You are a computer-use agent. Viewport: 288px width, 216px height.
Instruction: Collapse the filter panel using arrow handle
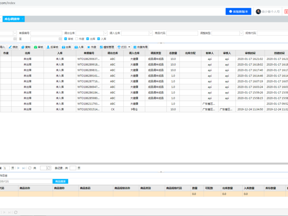(161, 43)
